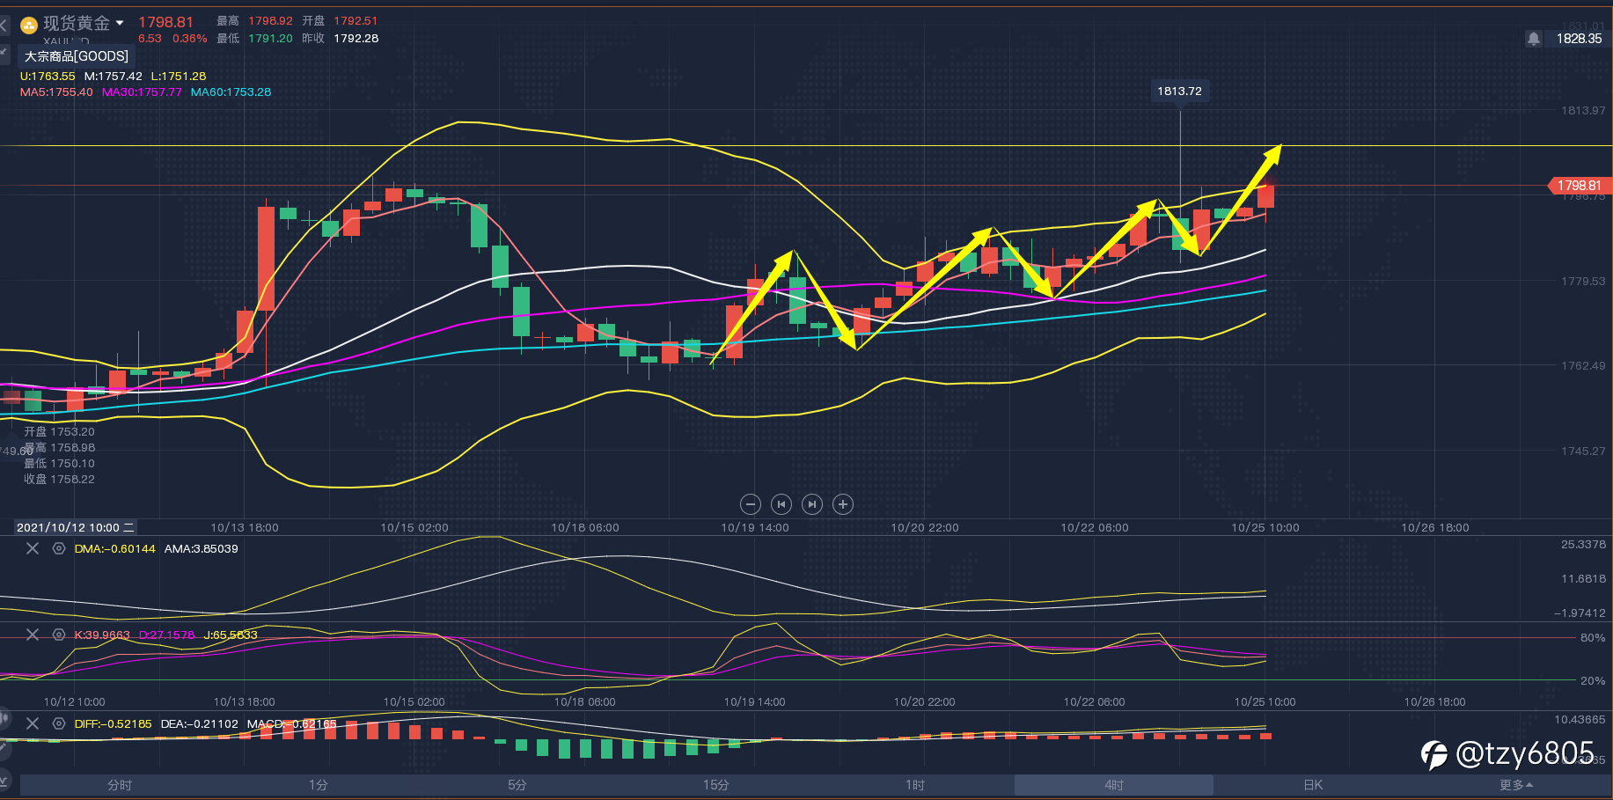
Task: Click the 80% KDJ level label
Action: tap(1593, 638)
